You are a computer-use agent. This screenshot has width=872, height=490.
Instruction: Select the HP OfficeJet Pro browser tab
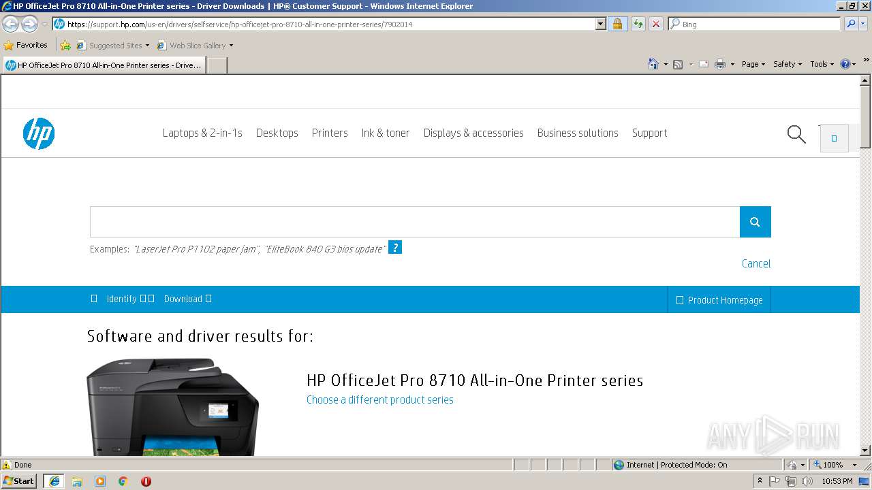(104, 65)
